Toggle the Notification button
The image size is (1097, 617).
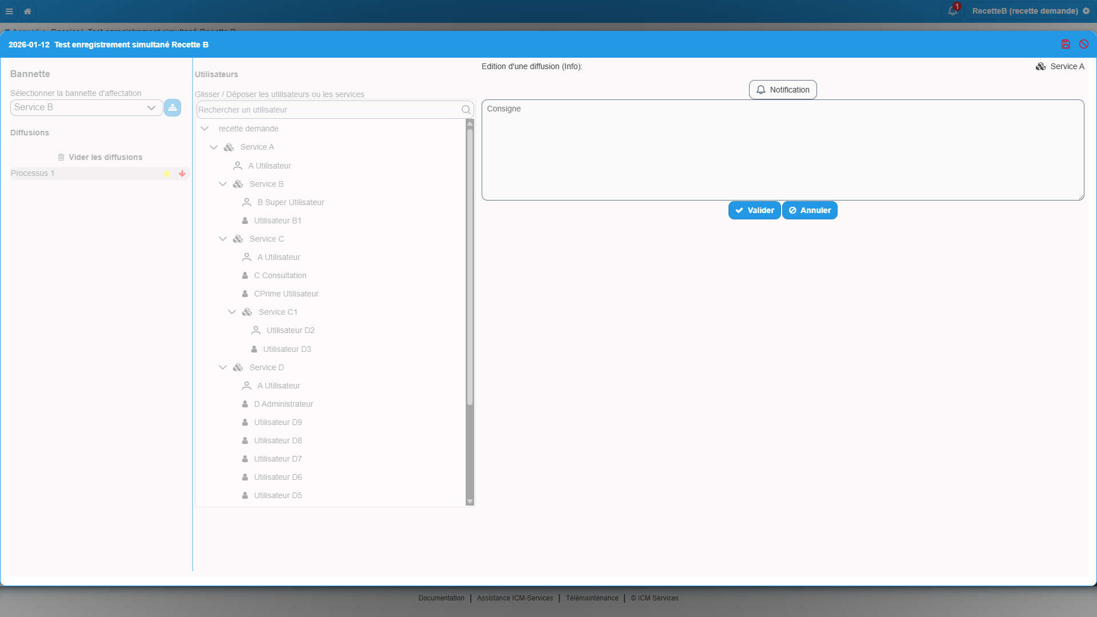tap(783, 90)
